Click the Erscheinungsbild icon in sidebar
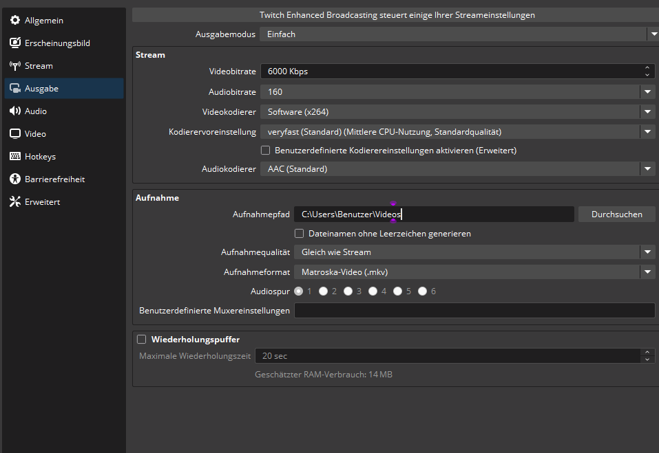This screenshot has height=453, width=659. (x=15, y=43)
